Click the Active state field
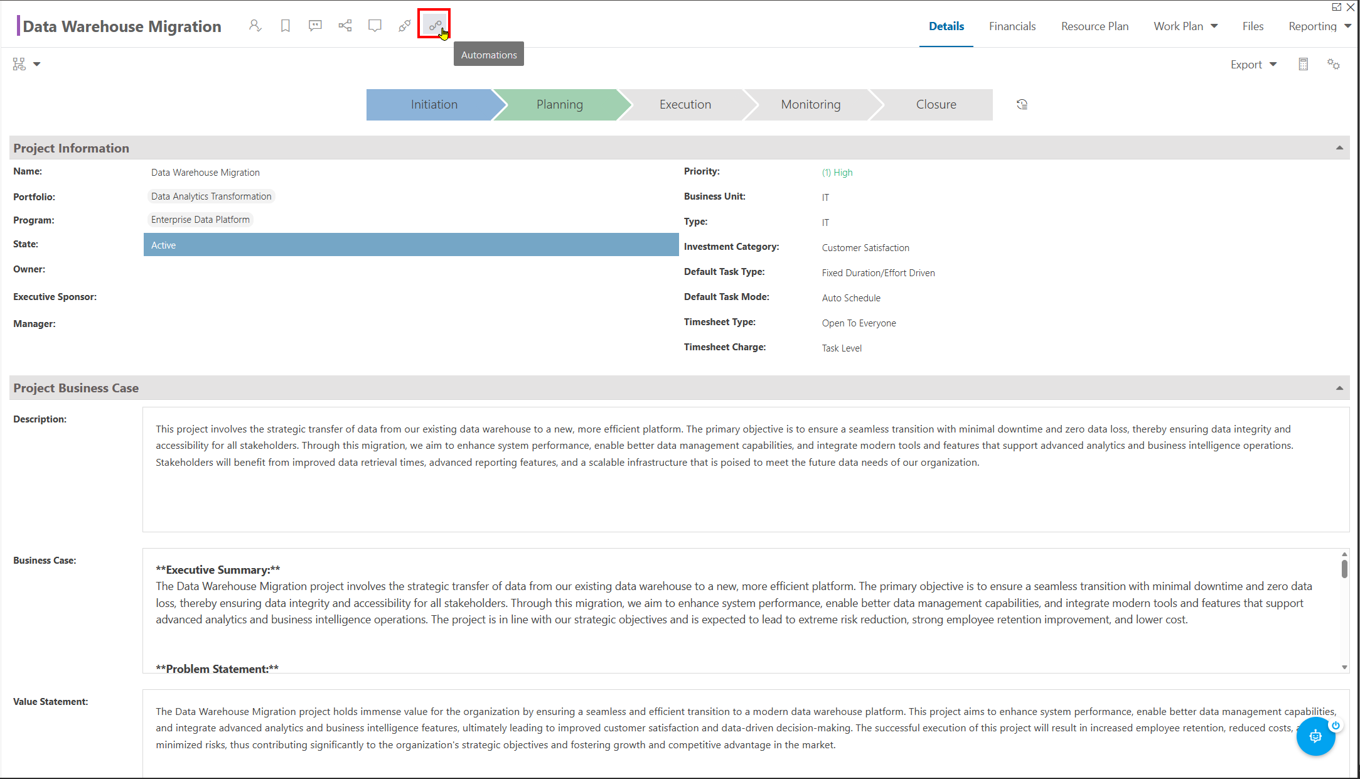This screenshot has width=1360, height=779. 411,245
